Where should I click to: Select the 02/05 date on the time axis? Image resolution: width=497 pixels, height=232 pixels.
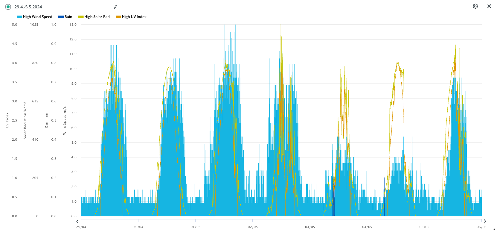[x=253, y=227]
